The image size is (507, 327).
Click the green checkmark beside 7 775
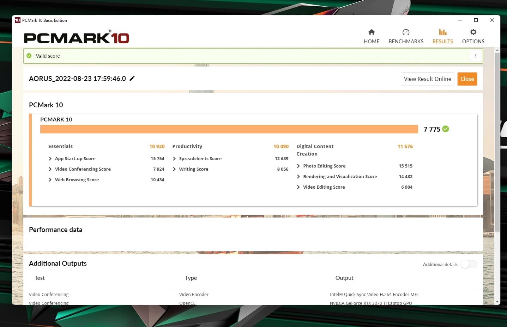click(x=446, y=129)
